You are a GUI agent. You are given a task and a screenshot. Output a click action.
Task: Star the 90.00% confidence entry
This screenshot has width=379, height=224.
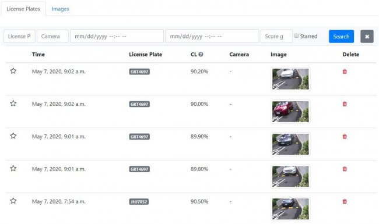(13, 104)
